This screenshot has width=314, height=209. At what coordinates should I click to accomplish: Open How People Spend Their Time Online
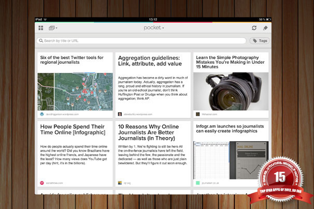click(73, 129)
